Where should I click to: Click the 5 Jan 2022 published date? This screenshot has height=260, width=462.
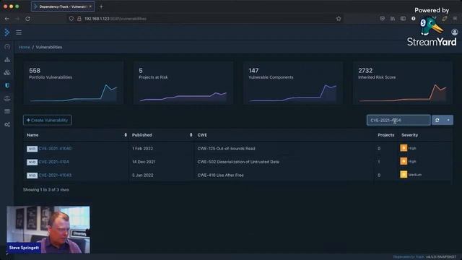143,175
